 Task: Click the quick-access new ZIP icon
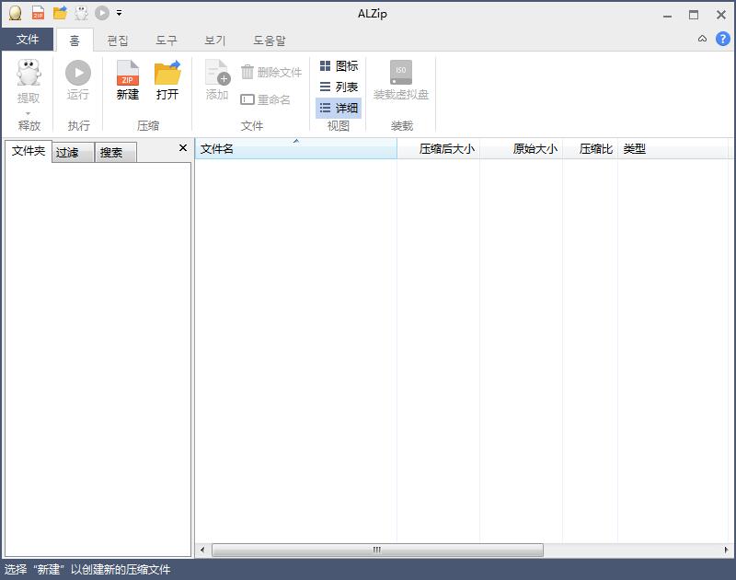[x=38, y=13]
